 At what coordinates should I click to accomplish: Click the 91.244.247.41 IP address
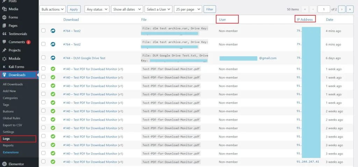point(308,162)
